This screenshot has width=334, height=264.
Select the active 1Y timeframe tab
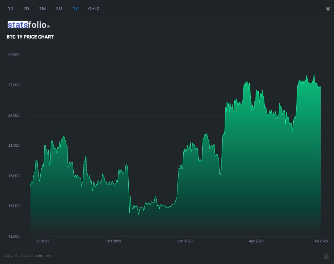click(76, 9)
